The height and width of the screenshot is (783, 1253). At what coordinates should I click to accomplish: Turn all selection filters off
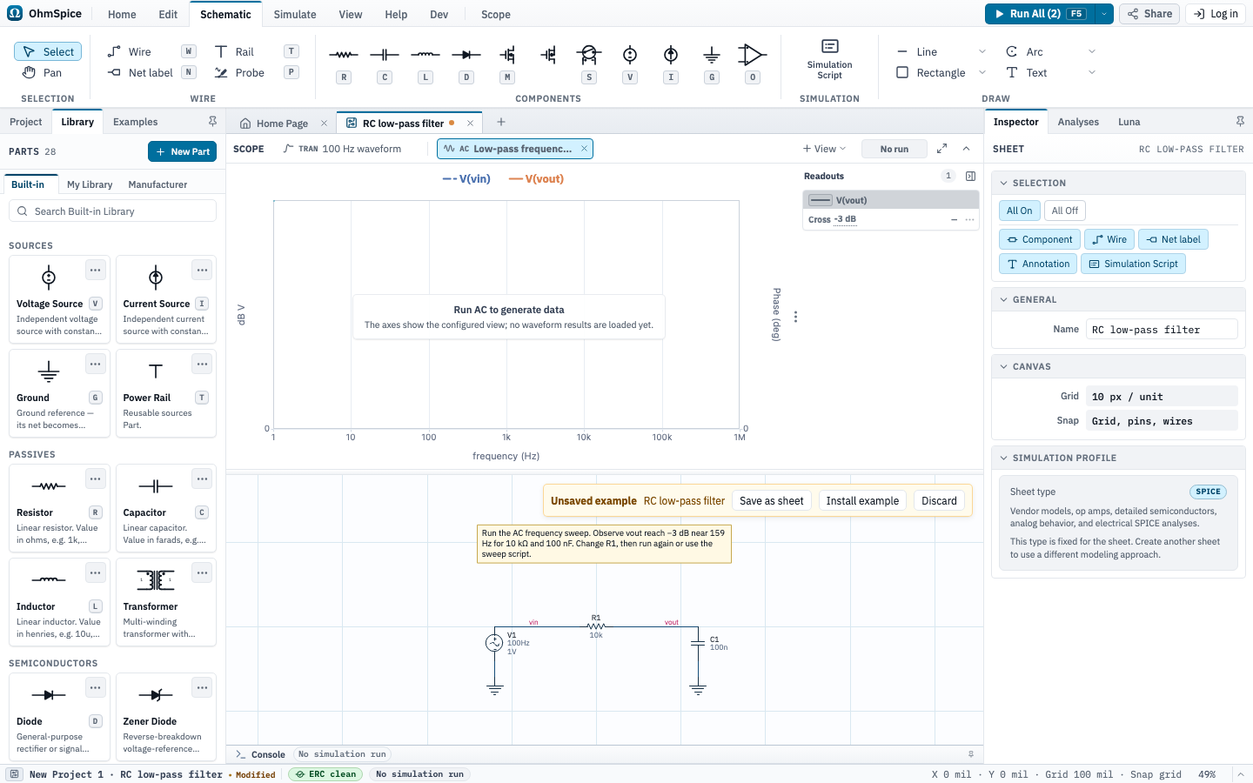[1064, 211]
